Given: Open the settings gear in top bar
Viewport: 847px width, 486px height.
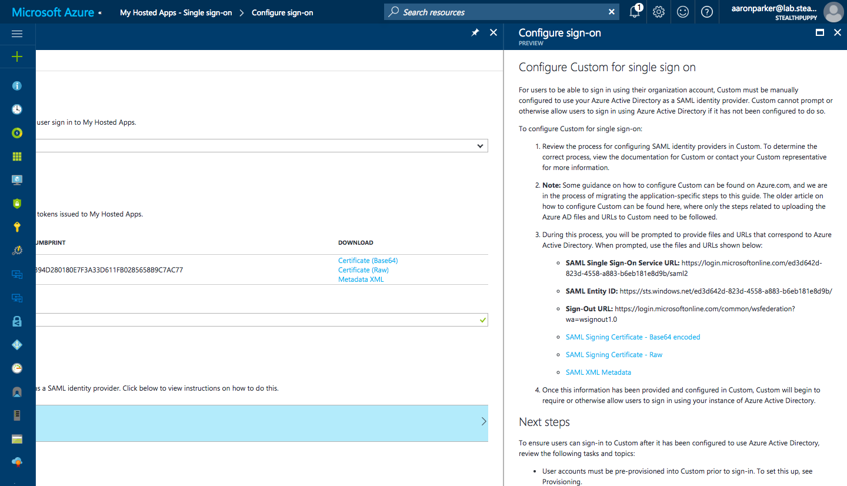Looking at the screenshot, I should pyautogui.click(x=659, y=12).
